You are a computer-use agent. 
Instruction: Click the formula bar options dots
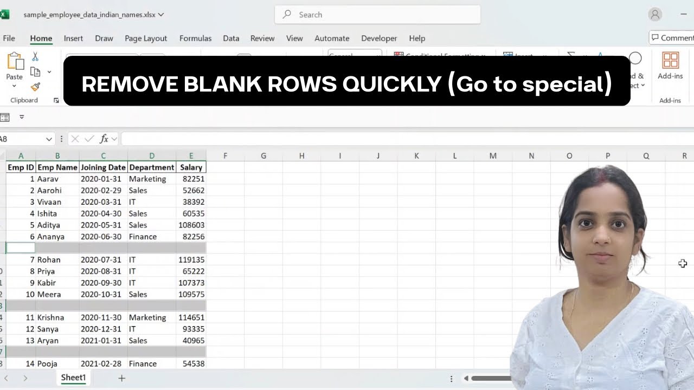(62, 139)
